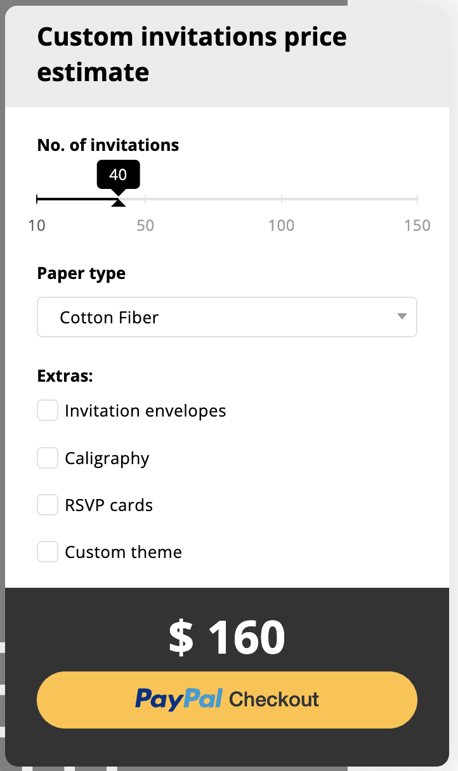Click the dropdown arrow for Paper type
The height and width of the screenshot is (771, 458).
point(401,316)
